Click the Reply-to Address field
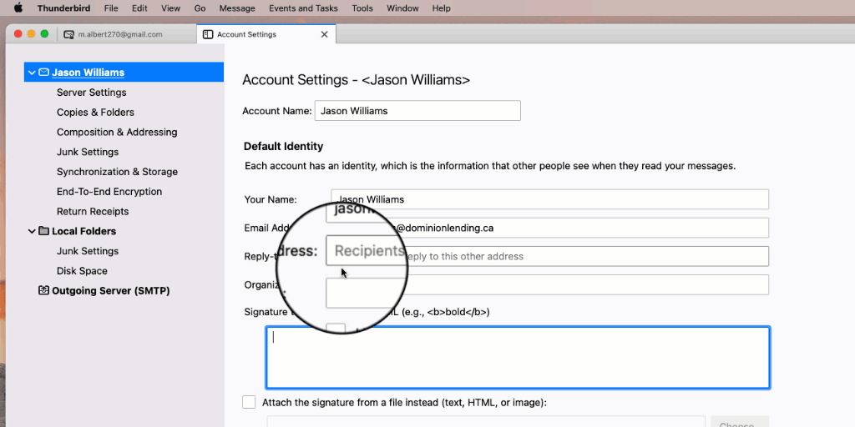 coord(549,256)
